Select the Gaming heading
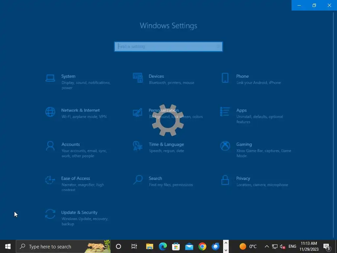The width and height of the screenshot is (337, 253). coord(244,144)
